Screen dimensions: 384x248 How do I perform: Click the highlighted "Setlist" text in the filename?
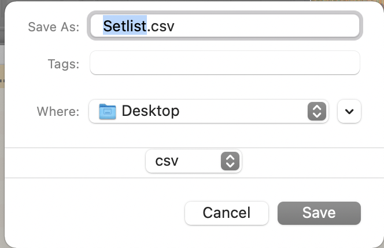tap(124, 26)
